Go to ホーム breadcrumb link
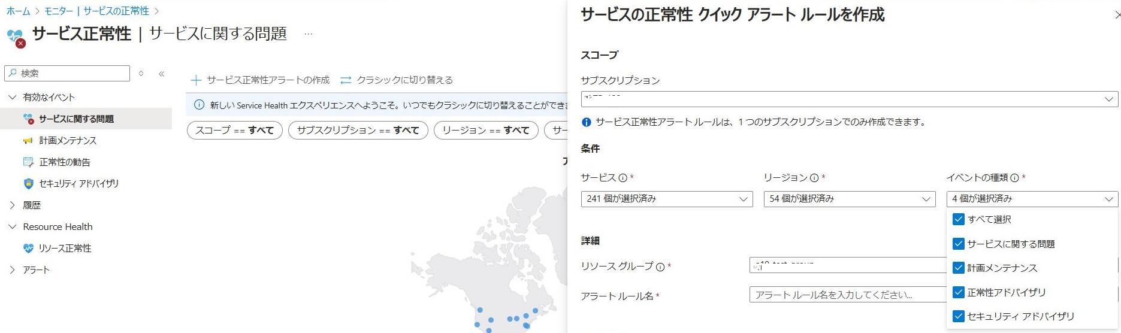 tap(18, 11)
